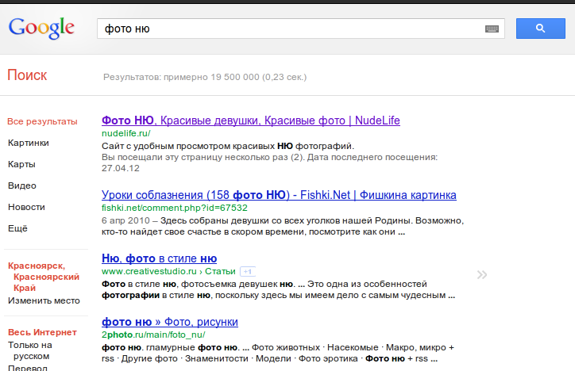Image resolution: width=575 pixels, height=371 pixels.
Task: Open the creativestudio.ru result title
Action: tap(159, 258)
